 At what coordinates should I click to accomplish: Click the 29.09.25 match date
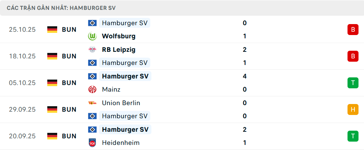click(22, 109)
